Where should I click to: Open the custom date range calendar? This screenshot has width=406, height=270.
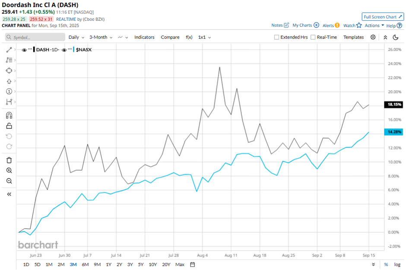(192, 264)
